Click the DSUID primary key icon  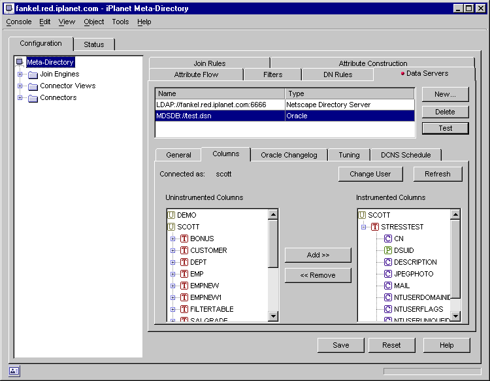tap(388, 250)
